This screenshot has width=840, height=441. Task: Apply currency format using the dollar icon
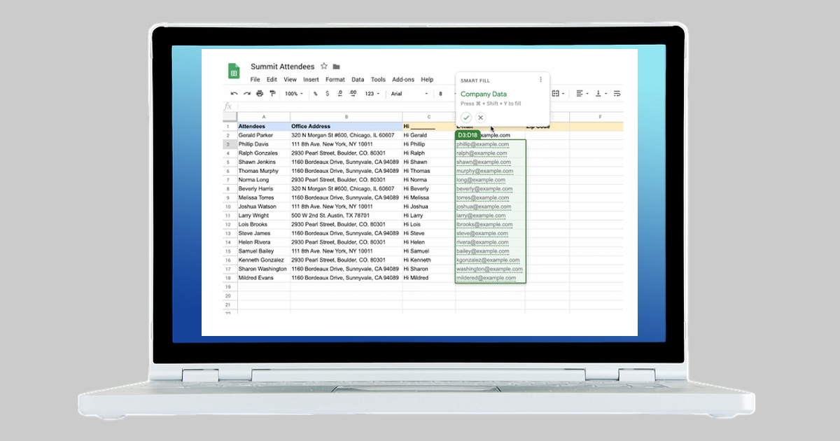pyautogui.click(x=327, y=93)
